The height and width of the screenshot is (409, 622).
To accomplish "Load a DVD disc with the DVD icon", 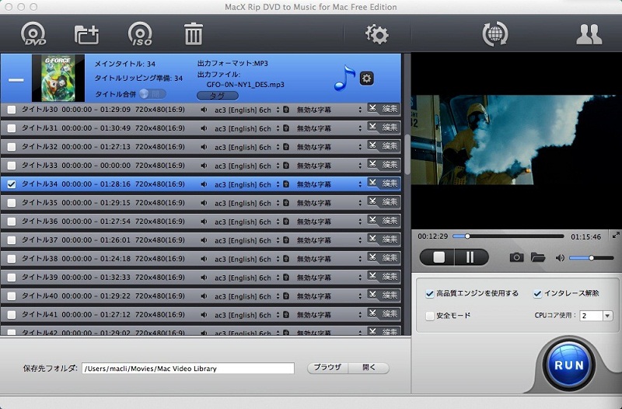I will (33, 33).
